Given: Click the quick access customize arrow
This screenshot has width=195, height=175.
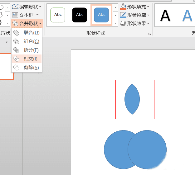Looking at the screenshot, I should pos(7,42).
